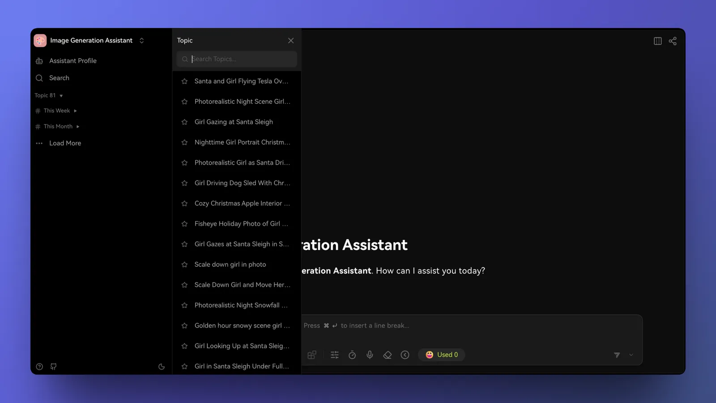This screenshot has height=403, width=716.
Task: Open the model parameters settings icon
Action: 334,354
